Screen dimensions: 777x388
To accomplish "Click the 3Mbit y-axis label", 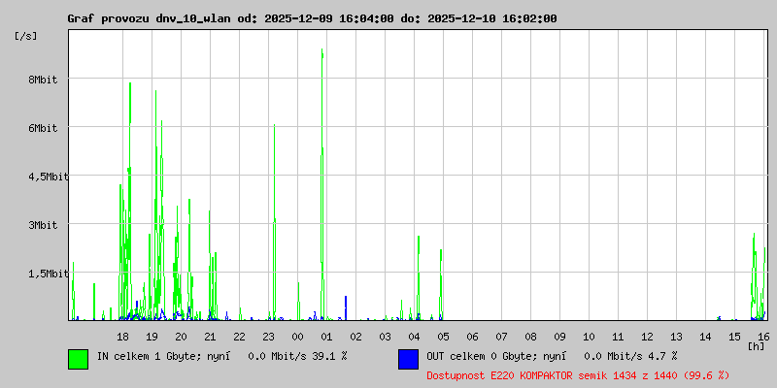I will point(43,225).
